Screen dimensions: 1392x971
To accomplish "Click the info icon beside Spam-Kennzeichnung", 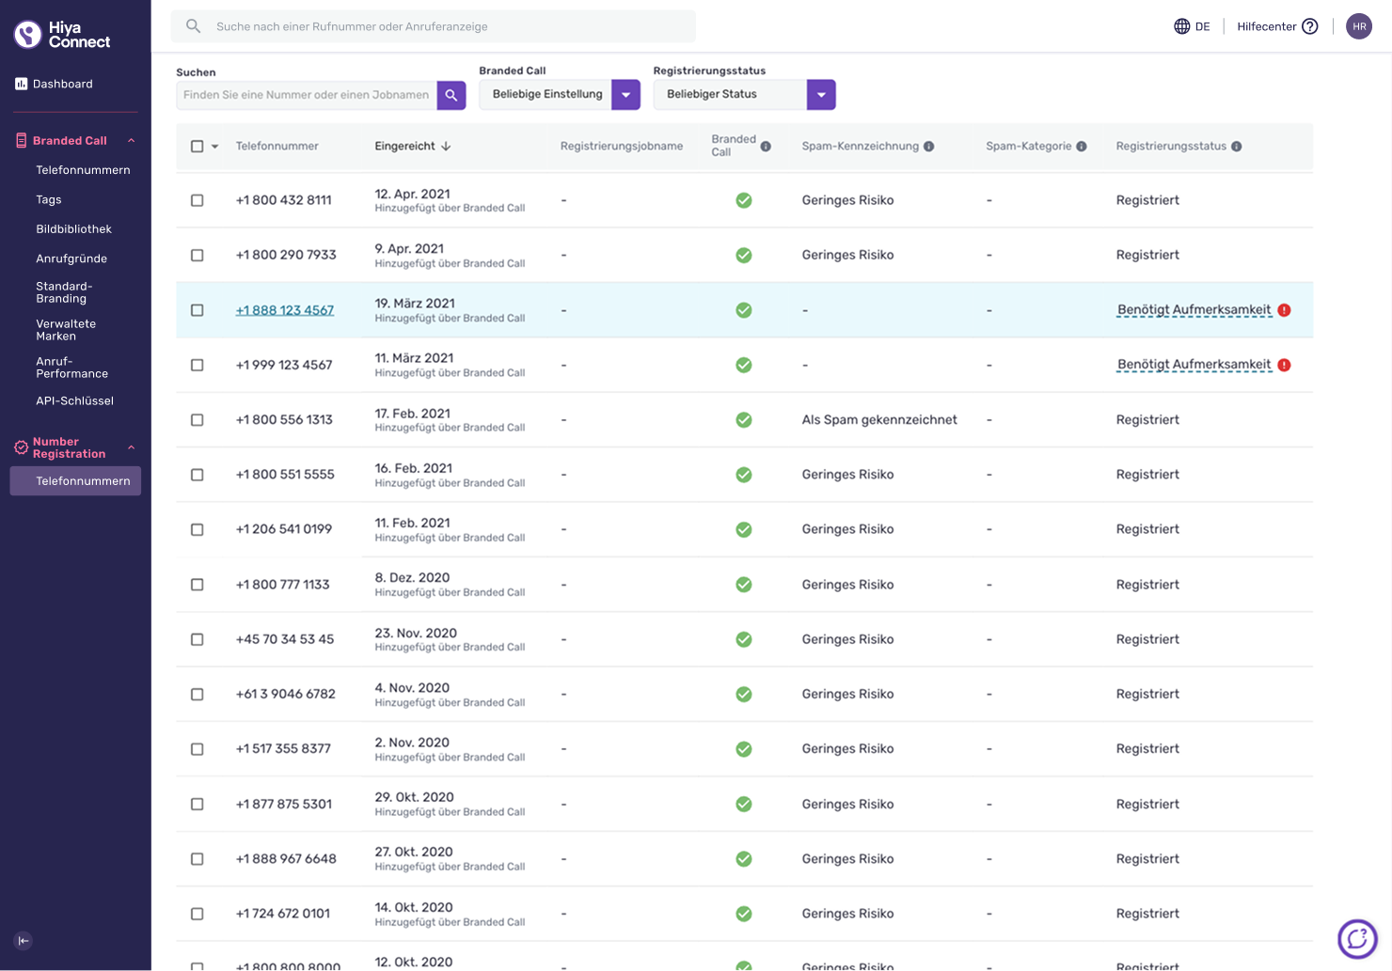I will (x=929, y=147).
